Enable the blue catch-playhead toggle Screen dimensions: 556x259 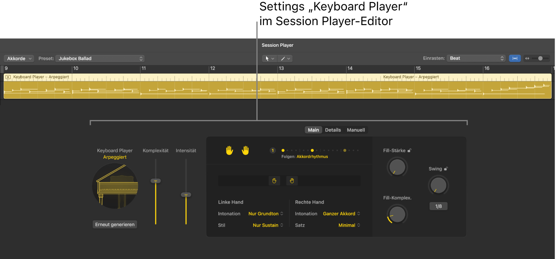coord(515,58)
